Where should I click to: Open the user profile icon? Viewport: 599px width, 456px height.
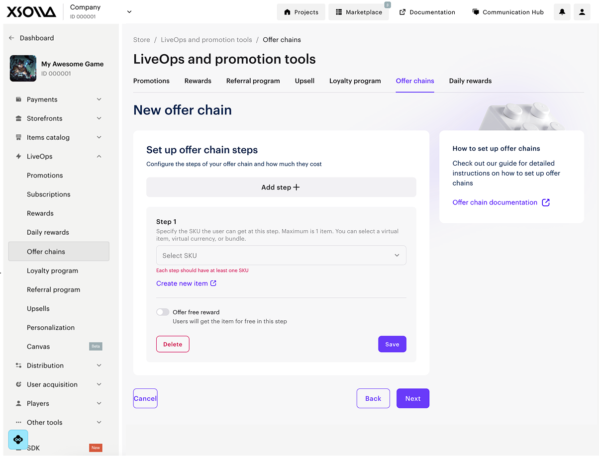click(582, 12)
